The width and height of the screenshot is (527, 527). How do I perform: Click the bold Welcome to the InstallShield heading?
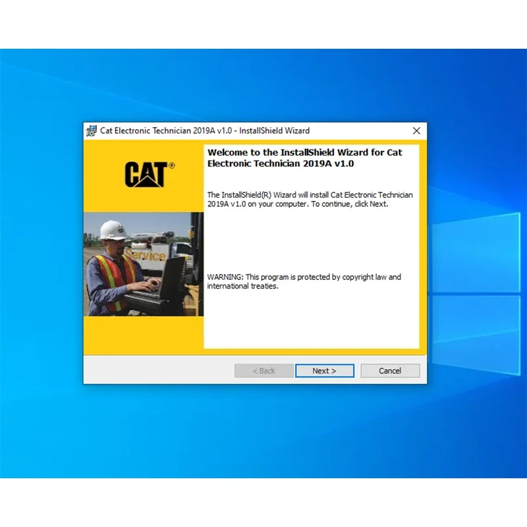(304, 157)
